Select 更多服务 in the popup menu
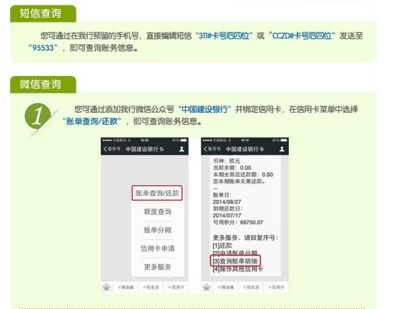 pyautogui.click(x=157, y=267)
